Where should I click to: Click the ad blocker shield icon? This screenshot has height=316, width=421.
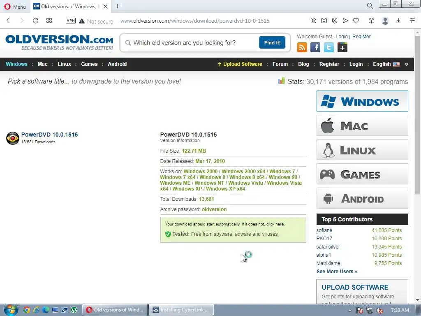tap(335, 21)
